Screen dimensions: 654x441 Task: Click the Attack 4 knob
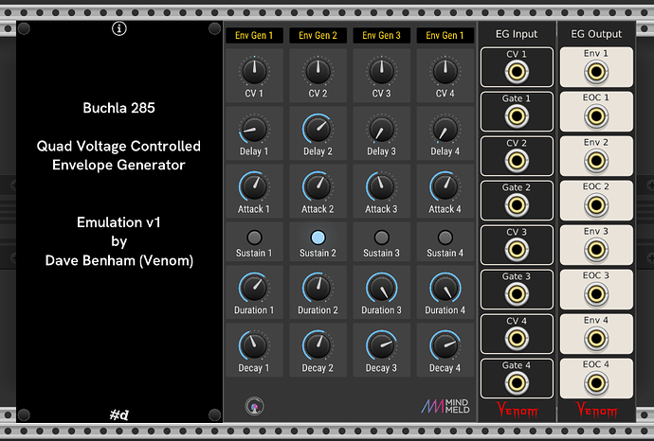[x=445, y=186]
